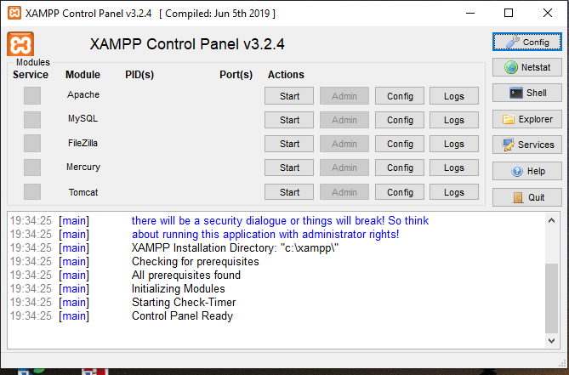
Task: Click the 'Control Panel Ready' log line
Action: [x=182, y=315]
